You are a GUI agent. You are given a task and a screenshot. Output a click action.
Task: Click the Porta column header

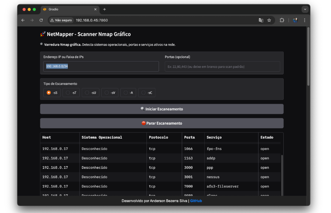coord(190,137)
